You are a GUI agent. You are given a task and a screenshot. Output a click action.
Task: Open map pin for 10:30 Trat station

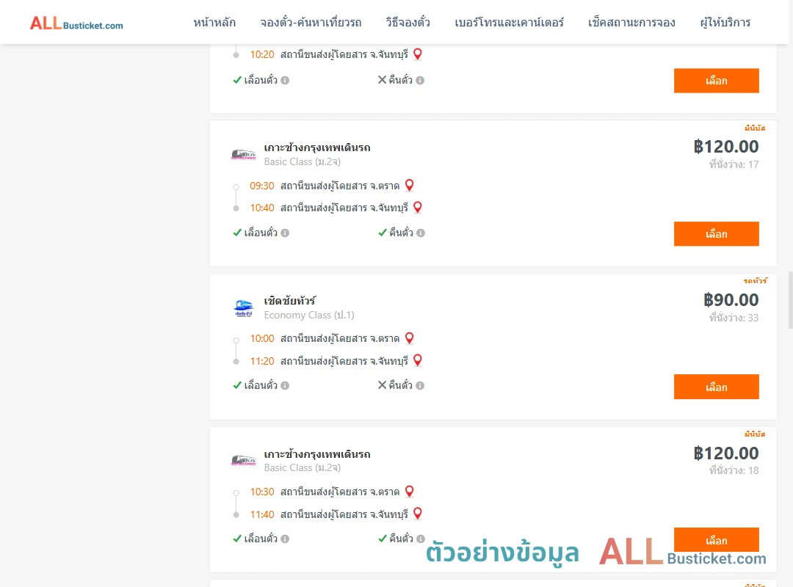[410, 492]
